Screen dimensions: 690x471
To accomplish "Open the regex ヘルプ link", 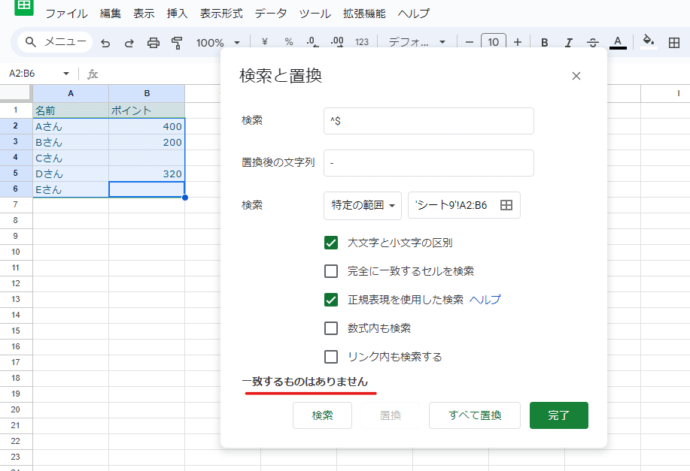I will 485,300.
